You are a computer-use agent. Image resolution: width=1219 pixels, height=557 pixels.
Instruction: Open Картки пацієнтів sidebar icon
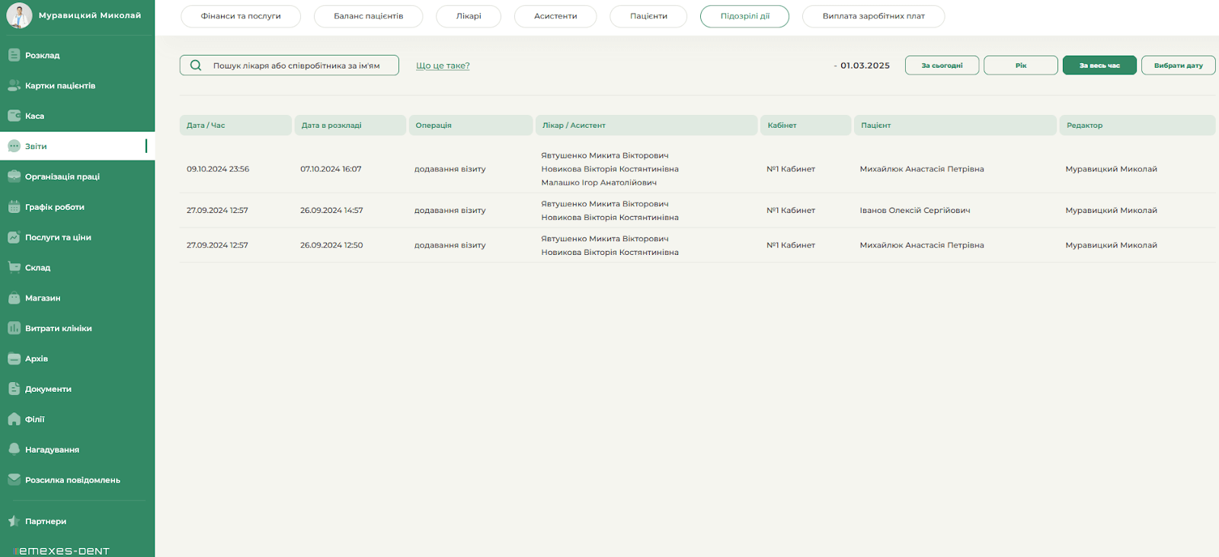(14, 85)
